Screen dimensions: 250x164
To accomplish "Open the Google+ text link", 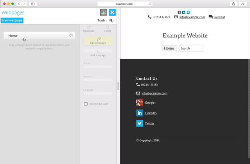I will (150, 103).
